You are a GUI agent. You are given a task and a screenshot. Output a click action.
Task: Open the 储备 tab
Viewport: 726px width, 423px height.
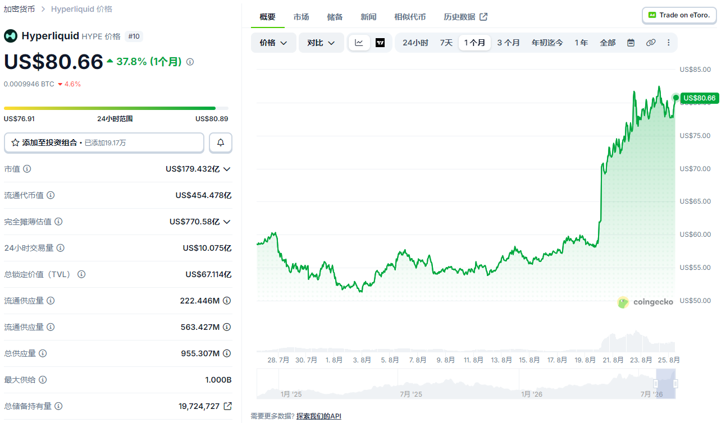click(335, 17)
